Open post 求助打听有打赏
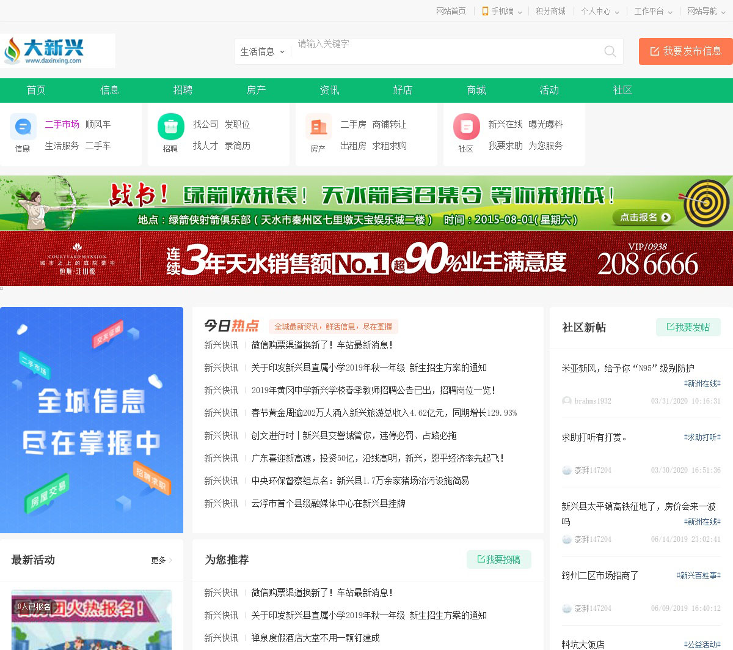This screenshot has height=650, width=733. coord(594,437)
